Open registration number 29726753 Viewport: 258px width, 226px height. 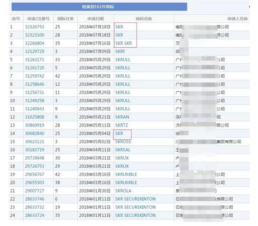[34, 166]
